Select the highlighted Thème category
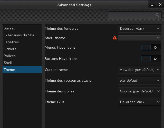Screen dimensions: 164x128 pyautogui.click(x=22, y=69)
